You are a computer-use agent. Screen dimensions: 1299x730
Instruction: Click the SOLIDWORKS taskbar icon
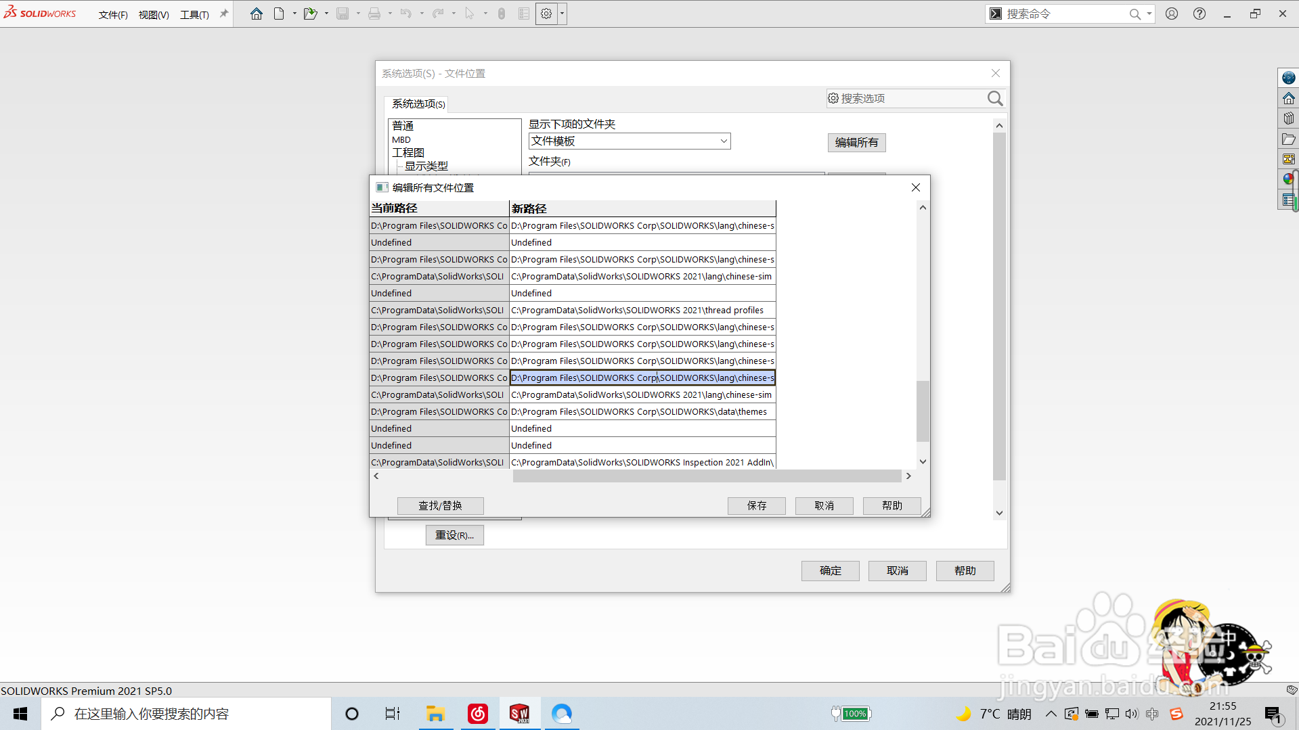coord(519,714)
